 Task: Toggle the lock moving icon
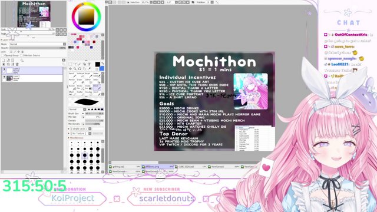point(18,52)
